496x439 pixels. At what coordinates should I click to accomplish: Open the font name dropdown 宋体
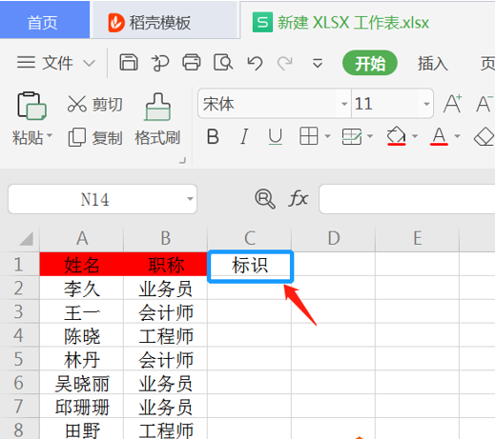(x=344, y=104)
